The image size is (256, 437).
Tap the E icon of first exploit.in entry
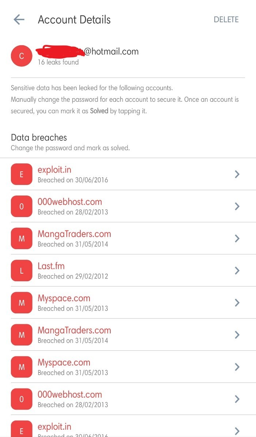point(22,174)
